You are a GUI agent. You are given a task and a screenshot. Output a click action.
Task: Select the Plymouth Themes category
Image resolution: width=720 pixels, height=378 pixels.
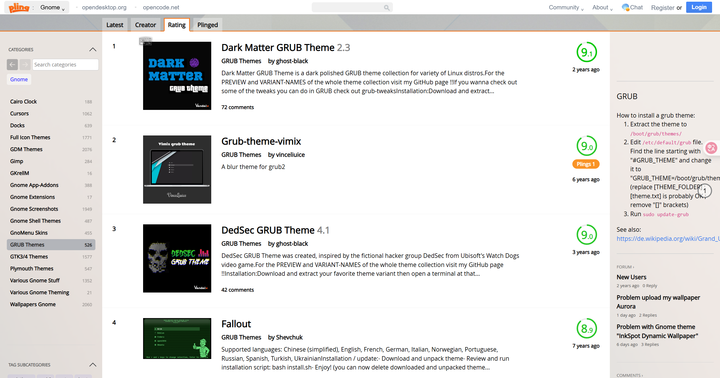click(51, 269)
